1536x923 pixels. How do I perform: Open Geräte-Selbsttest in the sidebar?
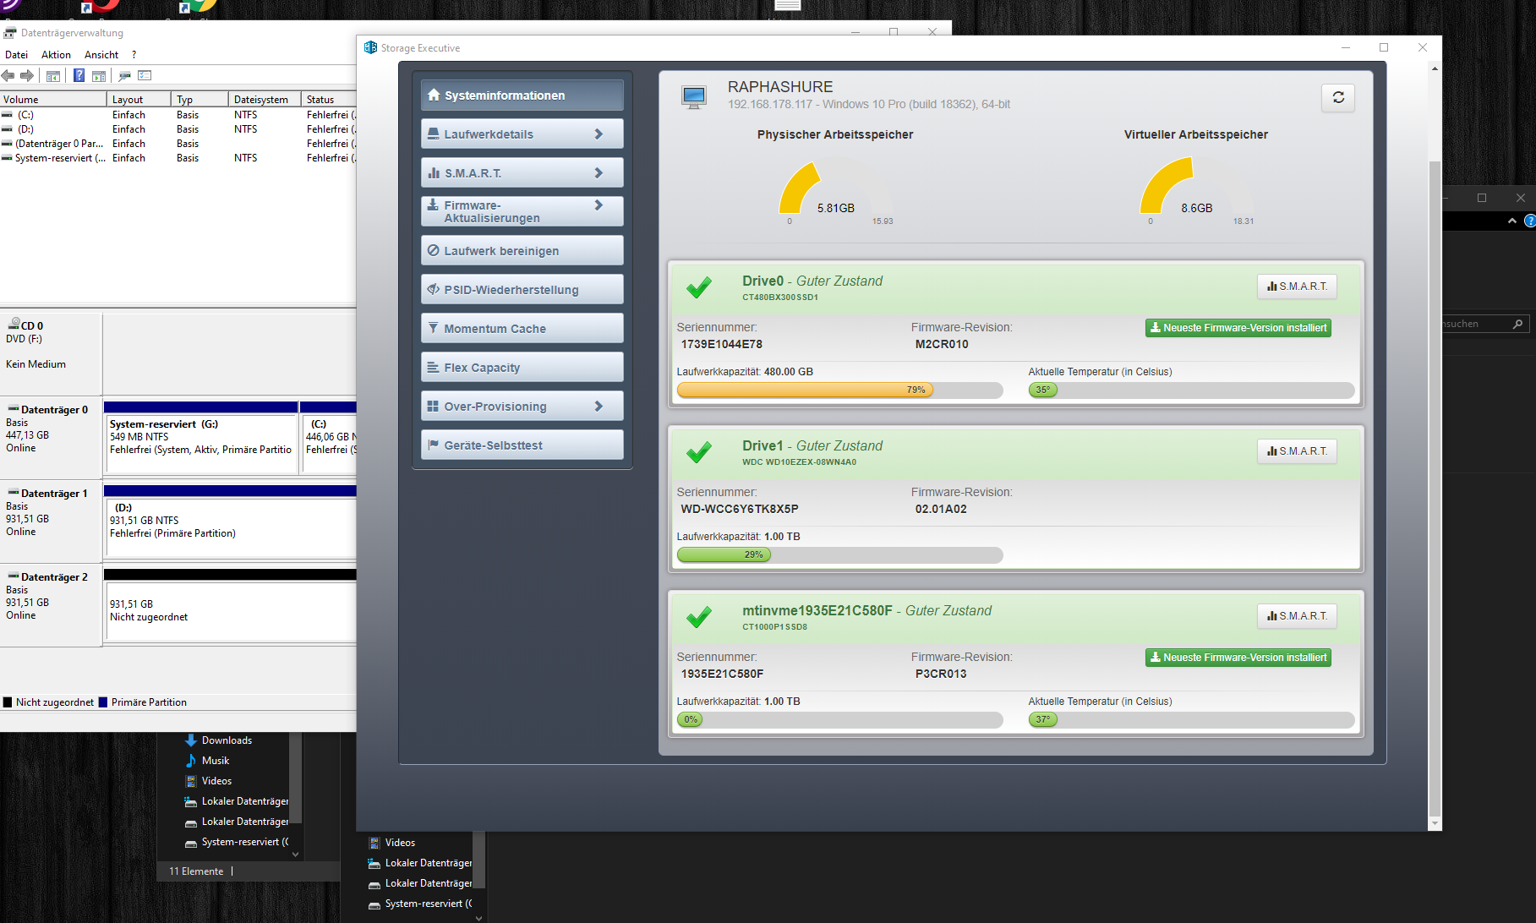point(522,445)
